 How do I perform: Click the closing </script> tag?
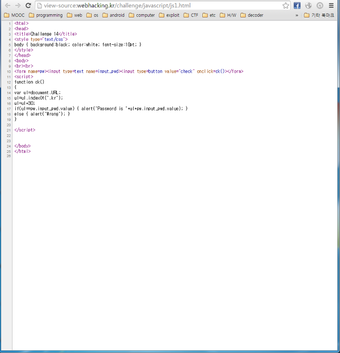[25, 130]
